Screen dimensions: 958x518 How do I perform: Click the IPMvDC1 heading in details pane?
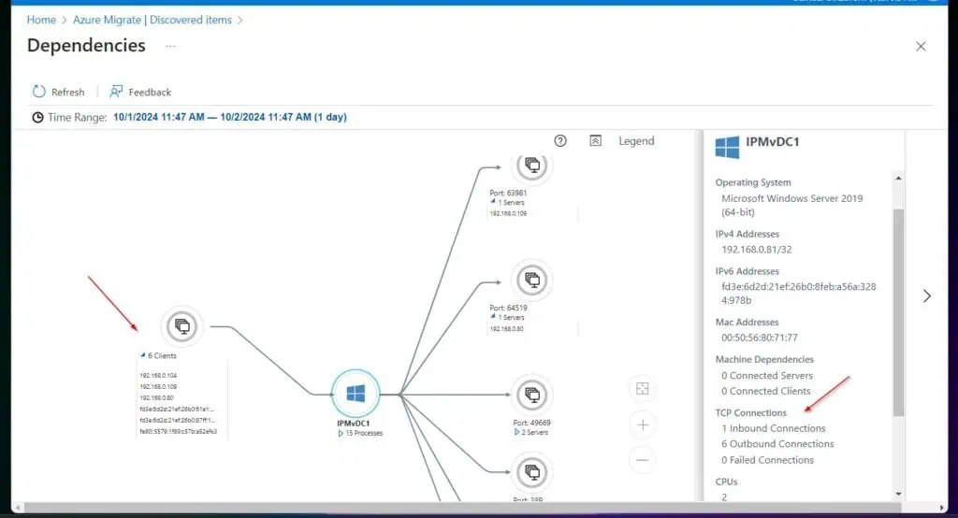(x=772, y=142)
